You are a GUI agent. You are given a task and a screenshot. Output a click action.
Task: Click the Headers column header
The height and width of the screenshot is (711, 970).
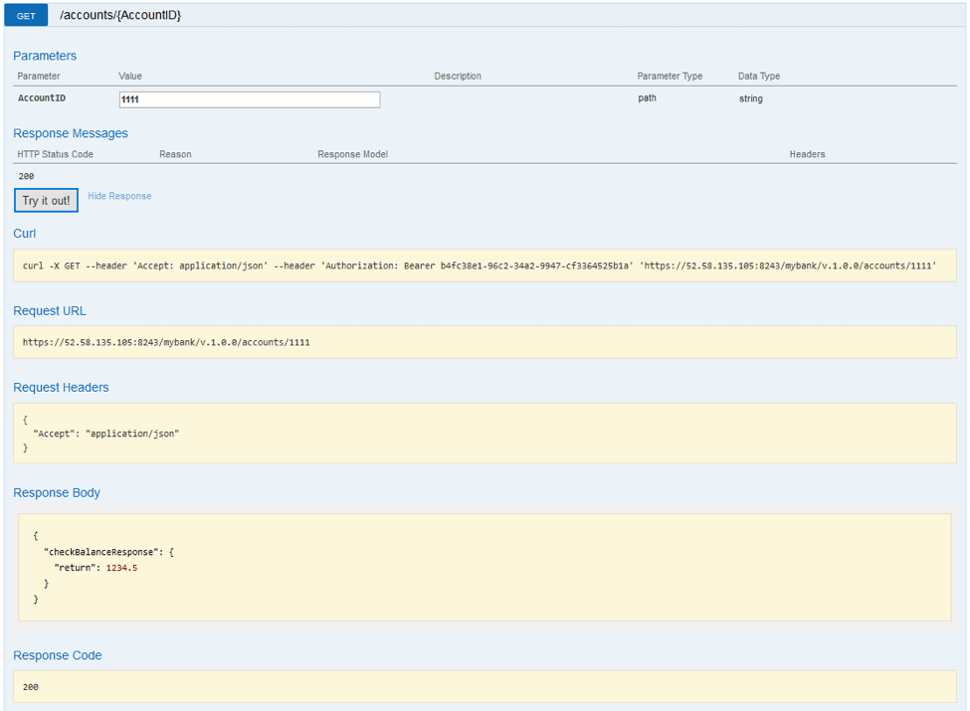(x=807, y=154)
